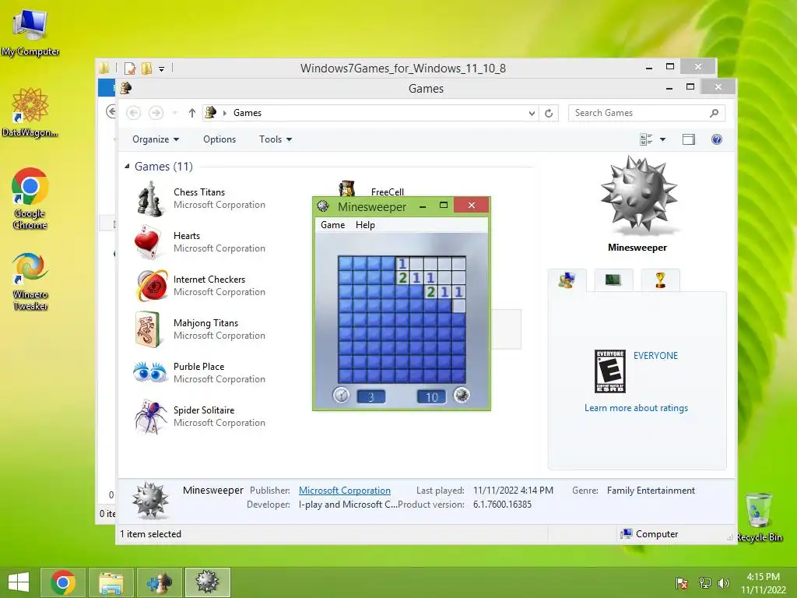Click the large Minesweeper mine preview image
This screenshot has height=598, width=797.
coord(638,195)
